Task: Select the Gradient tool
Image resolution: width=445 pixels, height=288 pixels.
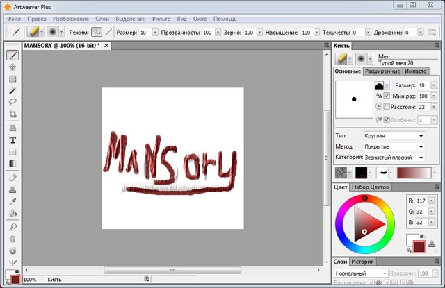Action: 13,164
